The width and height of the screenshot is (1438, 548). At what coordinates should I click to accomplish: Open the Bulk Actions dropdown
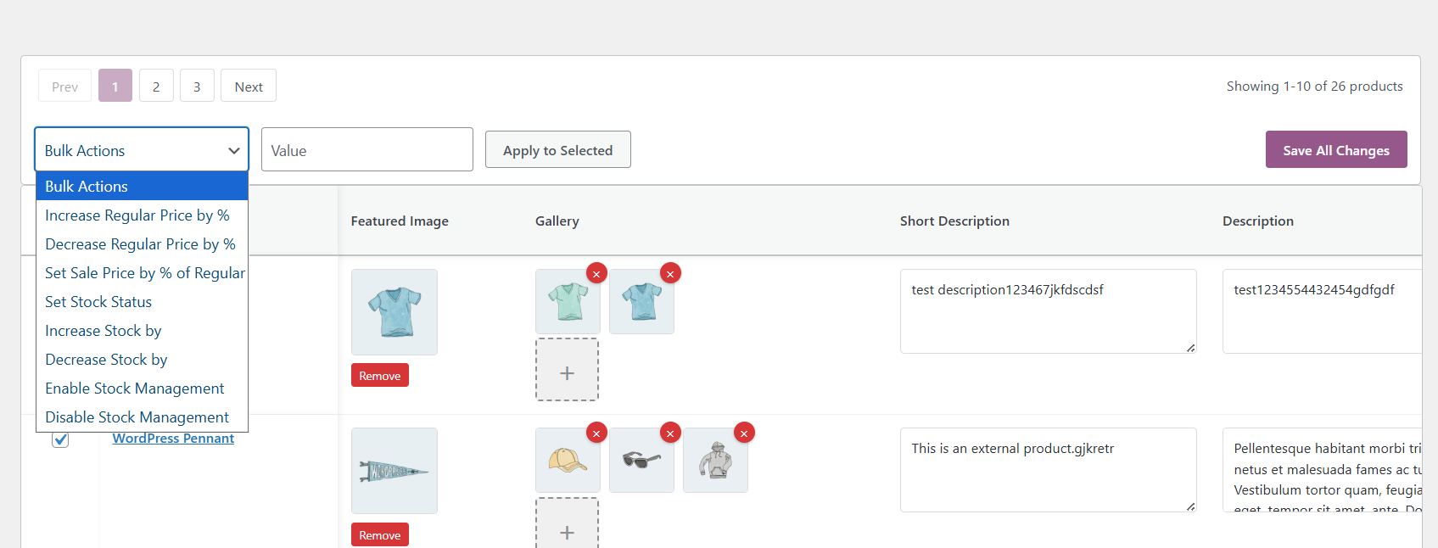(142, 150)
